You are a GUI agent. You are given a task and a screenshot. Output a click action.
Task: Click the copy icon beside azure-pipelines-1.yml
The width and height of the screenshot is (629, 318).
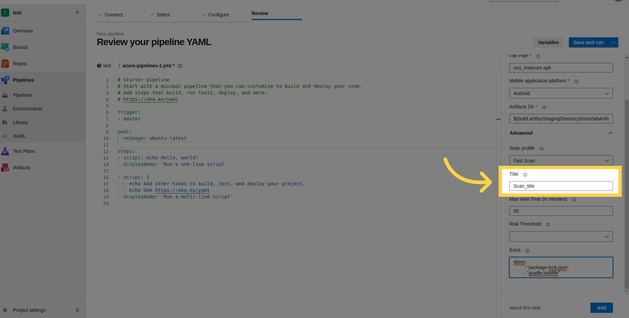tap(180, 66)
